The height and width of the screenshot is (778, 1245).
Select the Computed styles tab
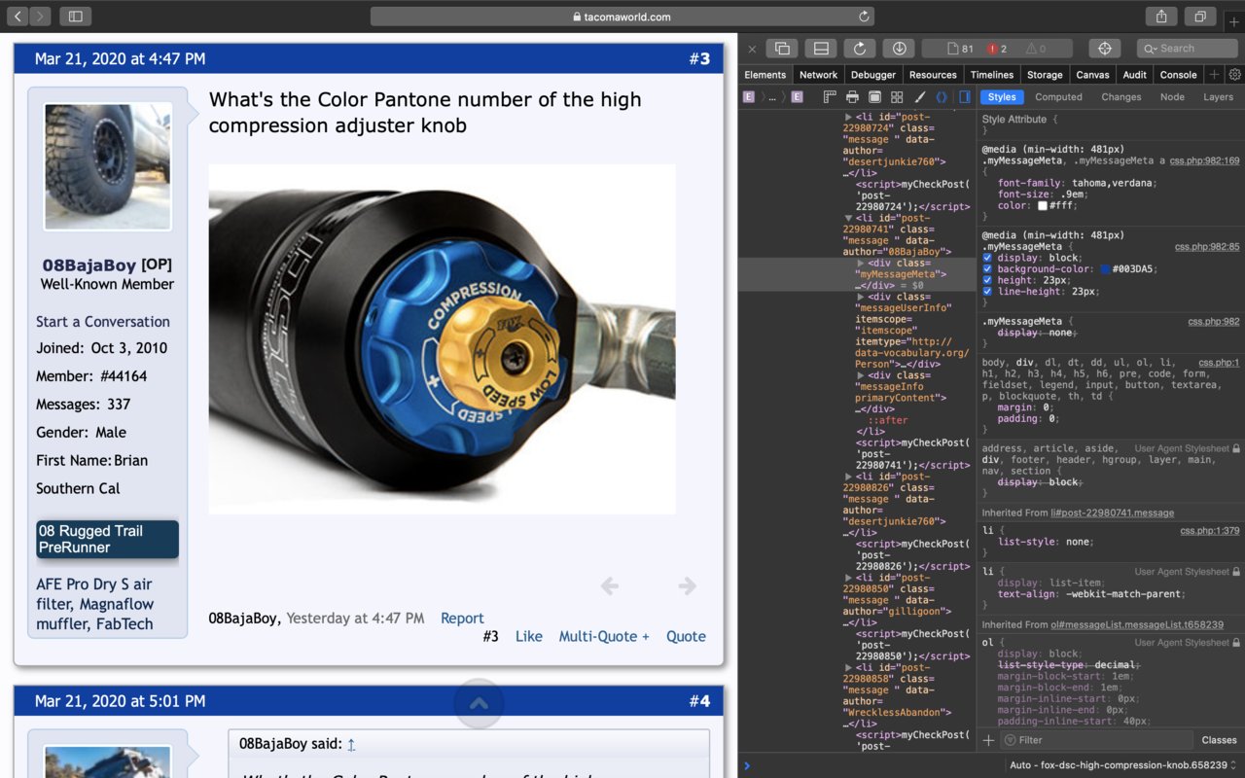tap(1058, 97)
